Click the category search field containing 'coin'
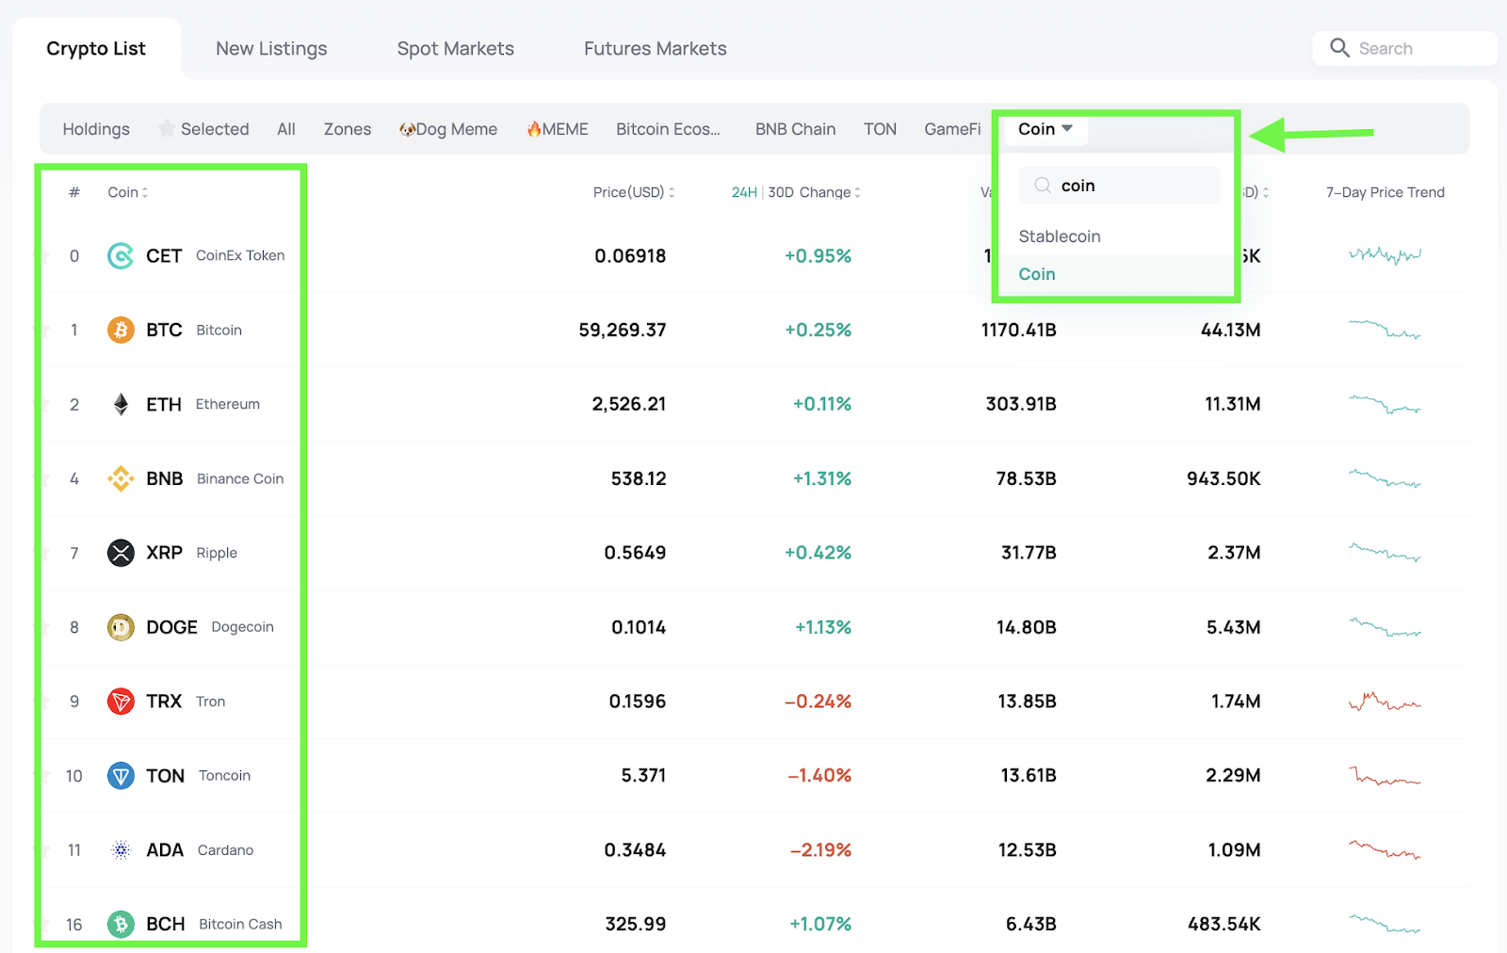 (1119, 186)
